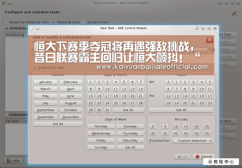
Task: Click Set All under Days of Month
Action: [128, 110]
